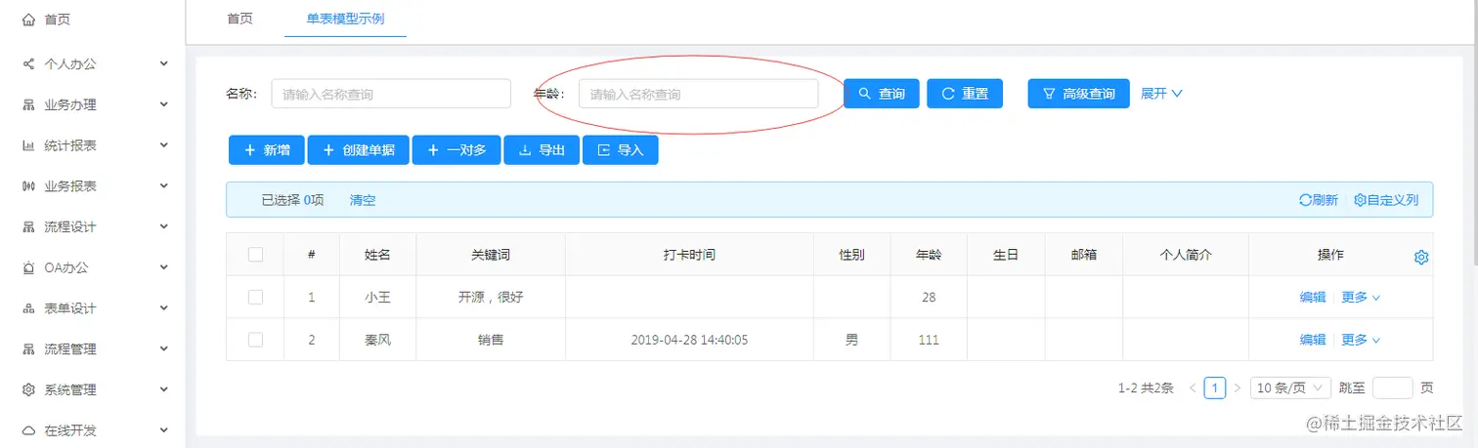Click the 打卡时间 column header

(689, 255)
